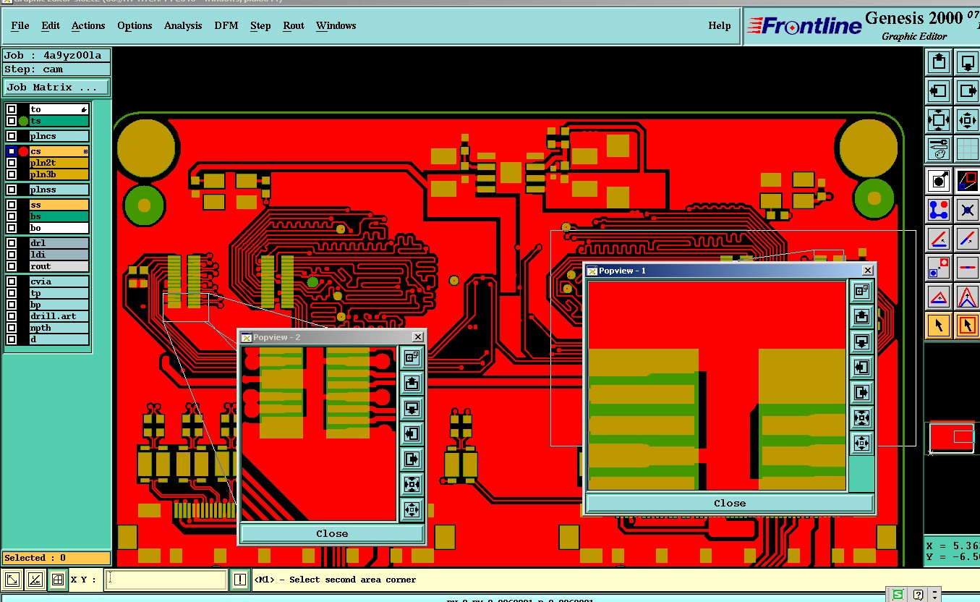
Task: Open the Edit menu
Action: [51, 25]
